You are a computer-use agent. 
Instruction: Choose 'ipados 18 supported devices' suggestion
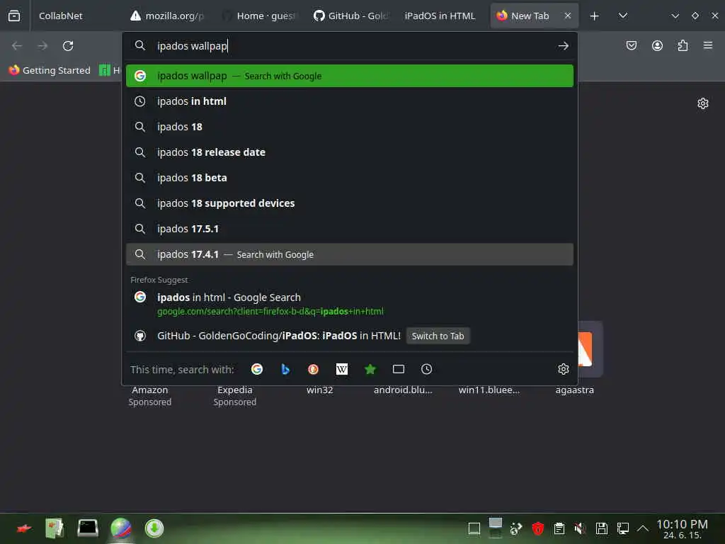coord(350,203)
